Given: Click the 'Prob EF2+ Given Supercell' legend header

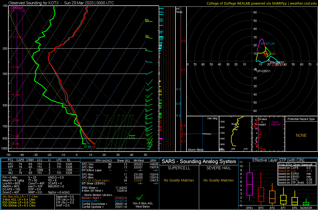Looking at the screenshot, I should pos(295,164).
